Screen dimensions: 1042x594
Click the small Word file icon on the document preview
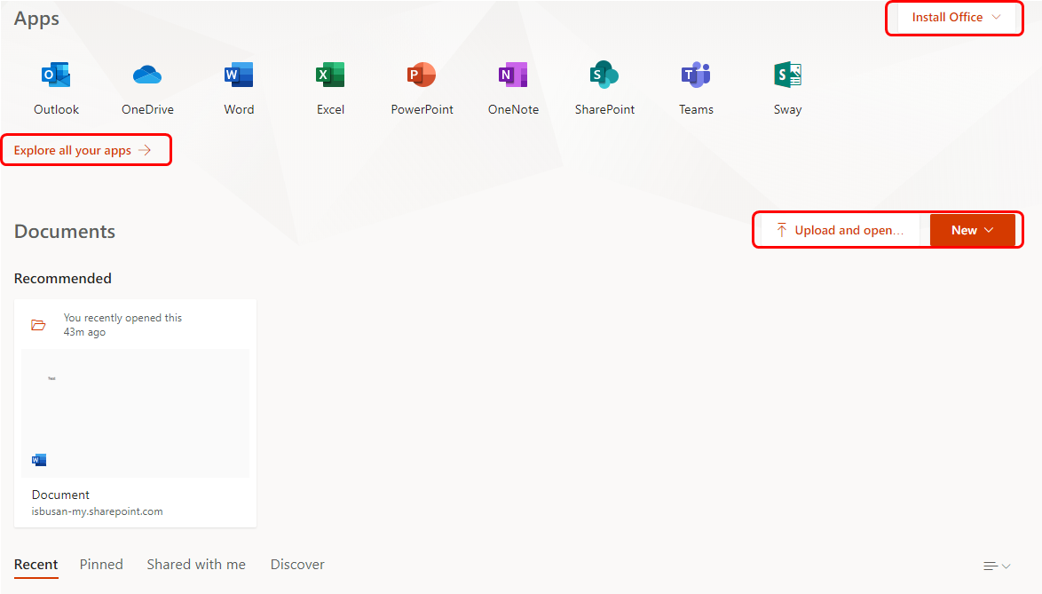coord(39,460)
